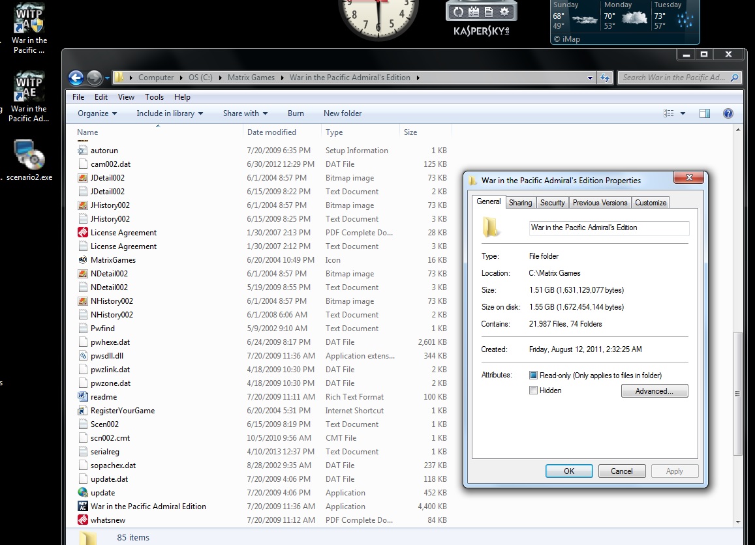The height and width of the screenshot is (545, 755).
Task: Switch to the Customize tab
Action: click(x=651, y=203)
